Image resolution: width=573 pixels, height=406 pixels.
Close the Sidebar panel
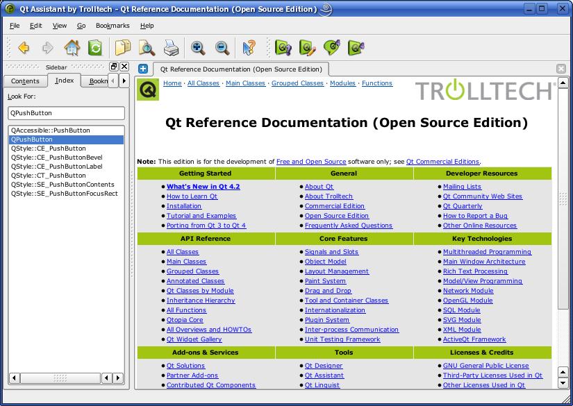coord(124,67)
